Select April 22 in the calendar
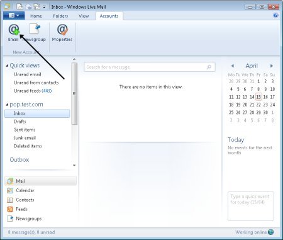The height and width of the screenshot is (240, 283). tap(258, 105)
